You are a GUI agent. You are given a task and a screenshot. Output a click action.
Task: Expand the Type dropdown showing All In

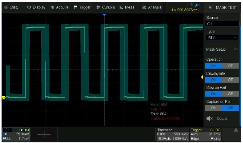point(222,37)
